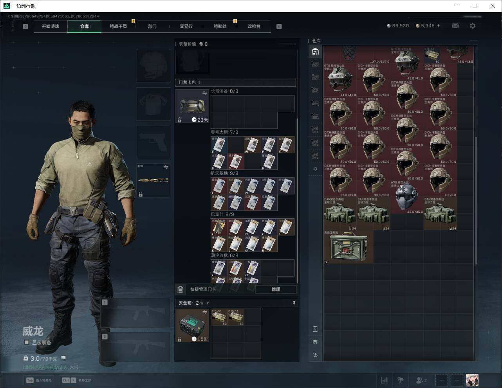Click the 航天基地: 9/9 label

[224, 173]
